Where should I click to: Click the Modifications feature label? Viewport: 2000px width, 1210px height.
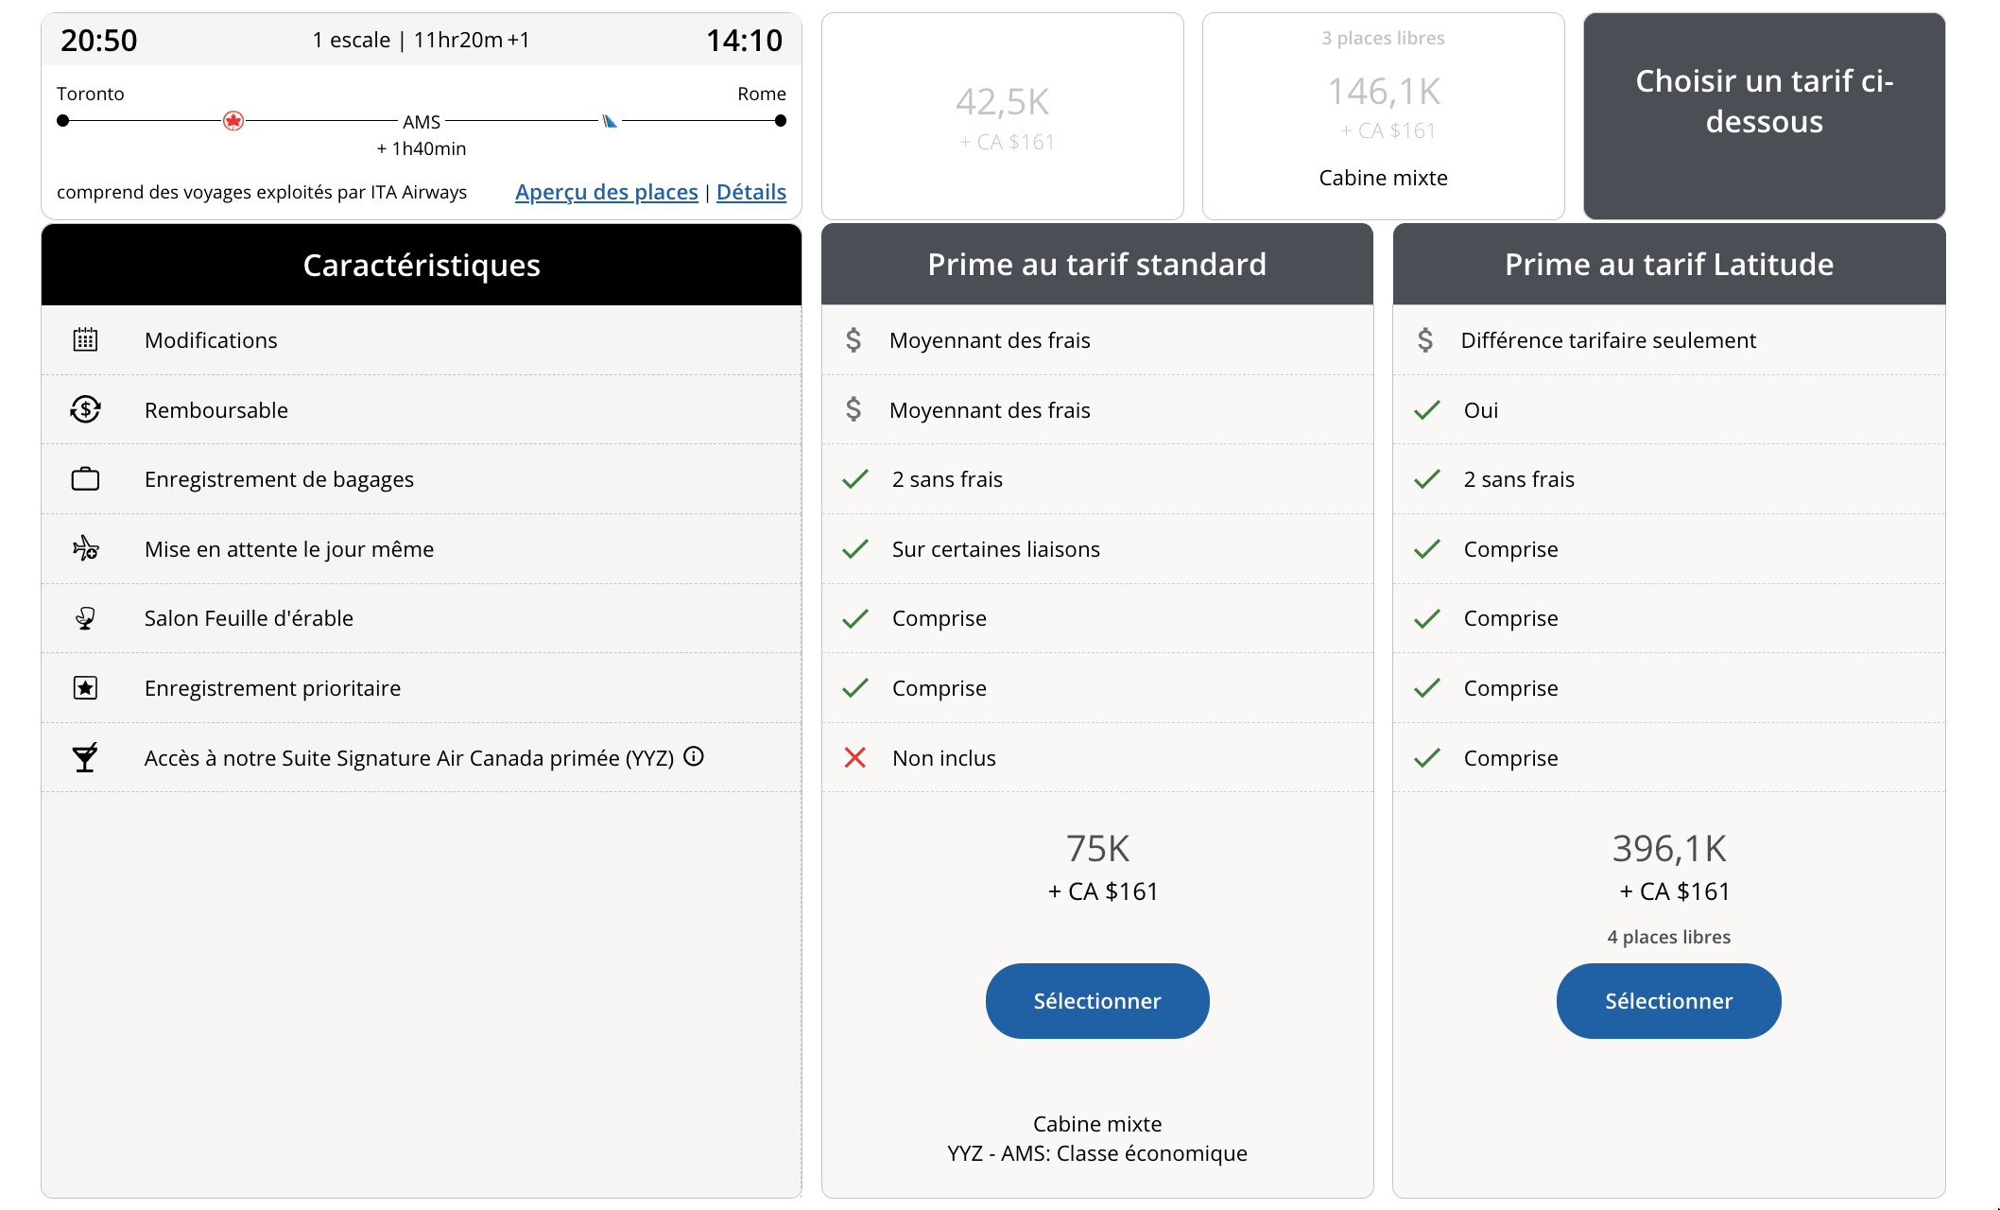pos(211,340)
